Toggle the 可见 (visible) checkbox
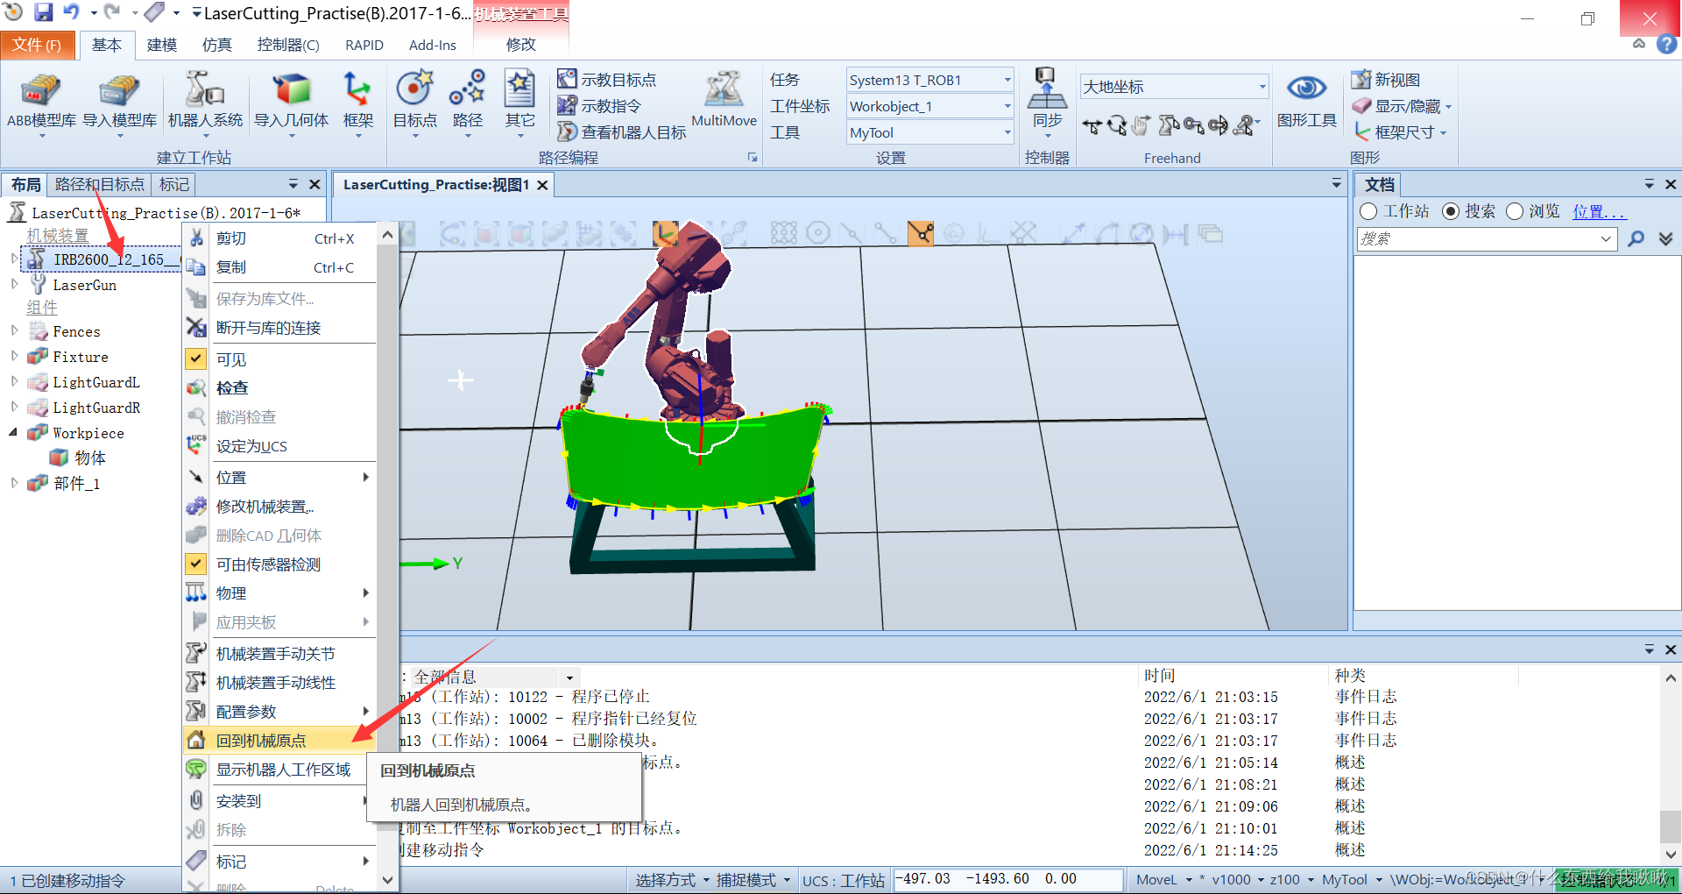Image resolution: width=1682 pixels, height=894 pixels. tap(196, 359)
